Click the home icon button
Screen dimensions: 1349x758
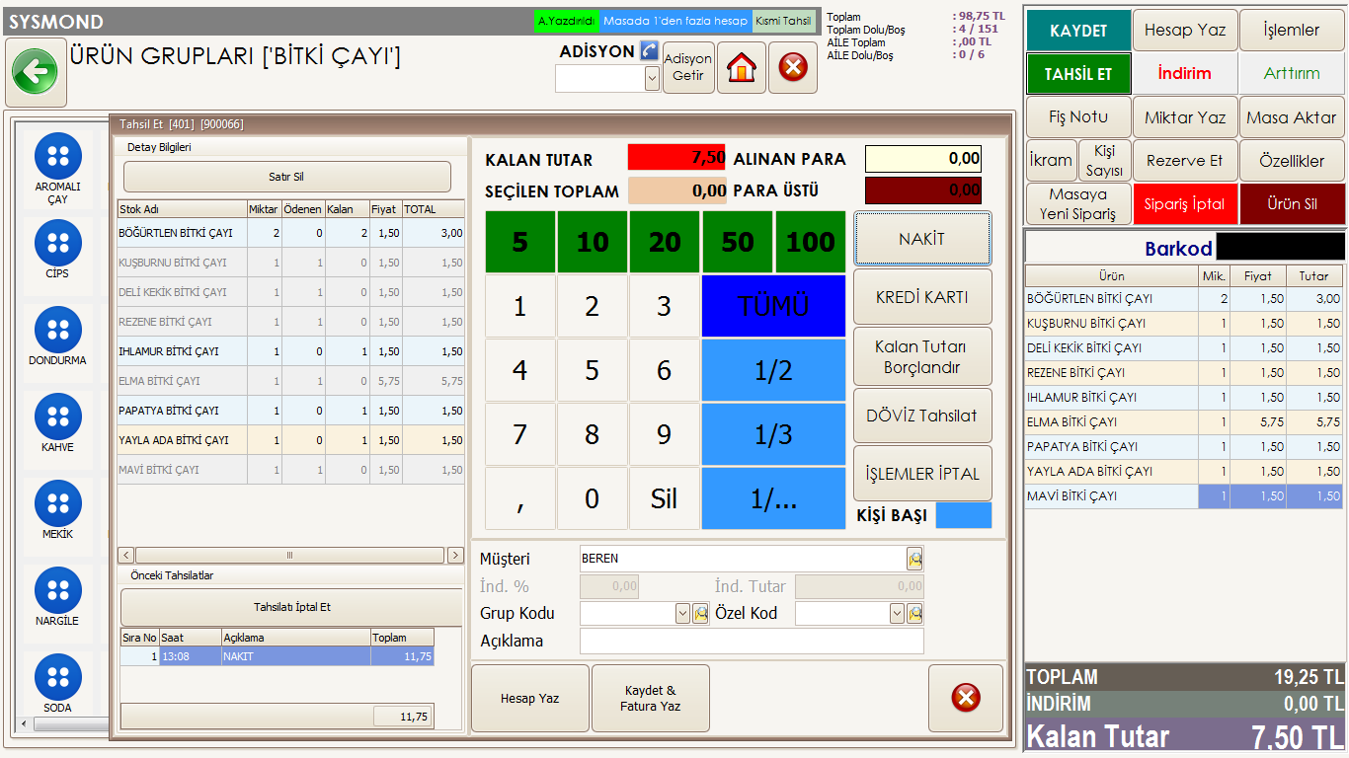point(742,68)
